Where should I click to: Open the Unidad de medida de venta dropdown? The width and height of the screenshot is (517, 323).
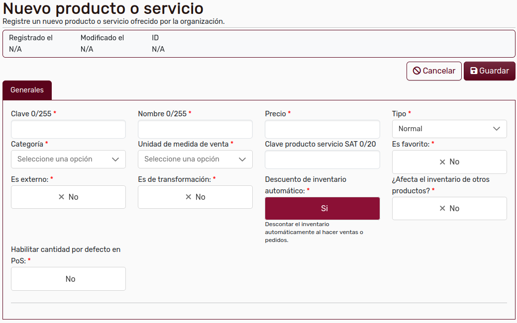pos(195,159)
